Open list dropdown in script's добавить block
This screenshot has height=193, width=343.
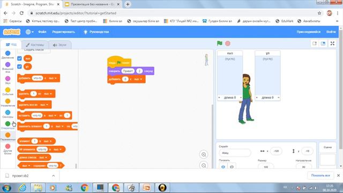pyautogui.click(x=138, y=79)
